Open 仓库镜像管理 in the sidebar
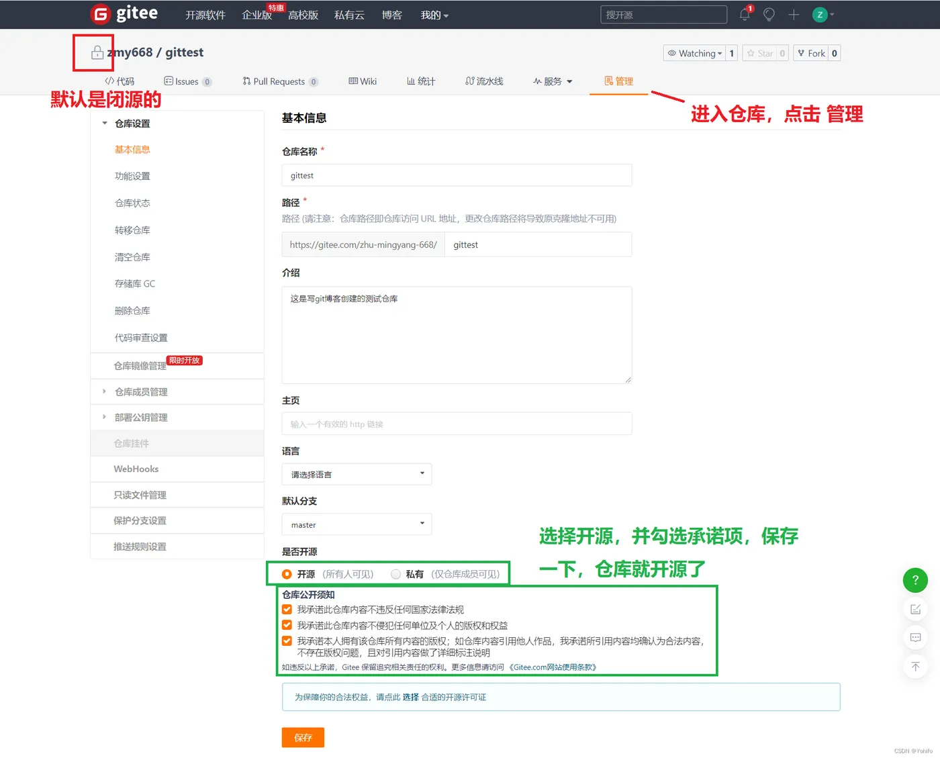The image size is (940, 758). (140, 366)
